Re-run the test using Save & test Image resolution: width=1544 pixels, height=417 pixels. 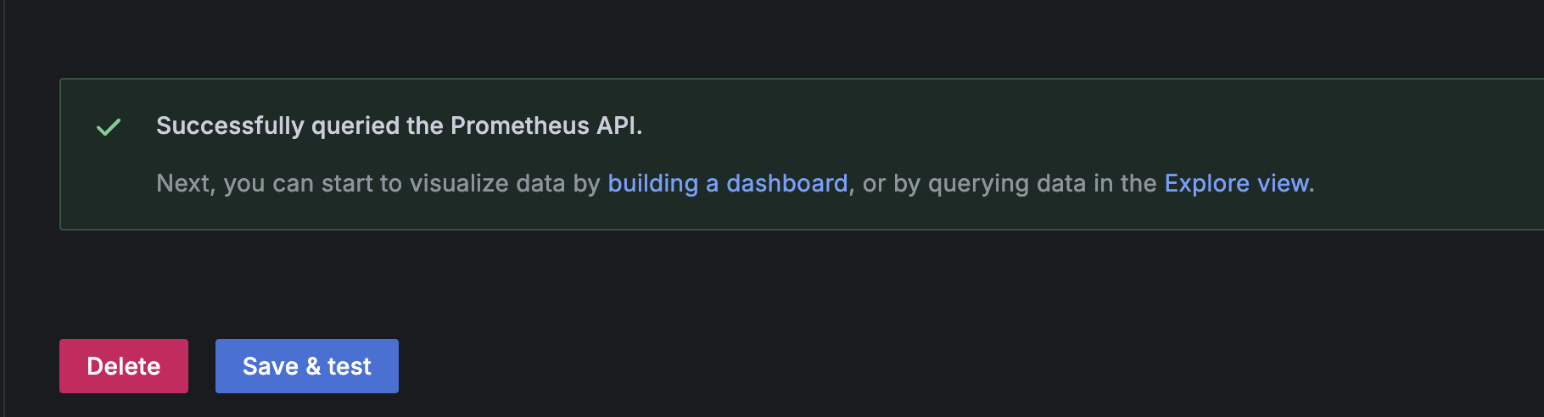tap(306, 366)
